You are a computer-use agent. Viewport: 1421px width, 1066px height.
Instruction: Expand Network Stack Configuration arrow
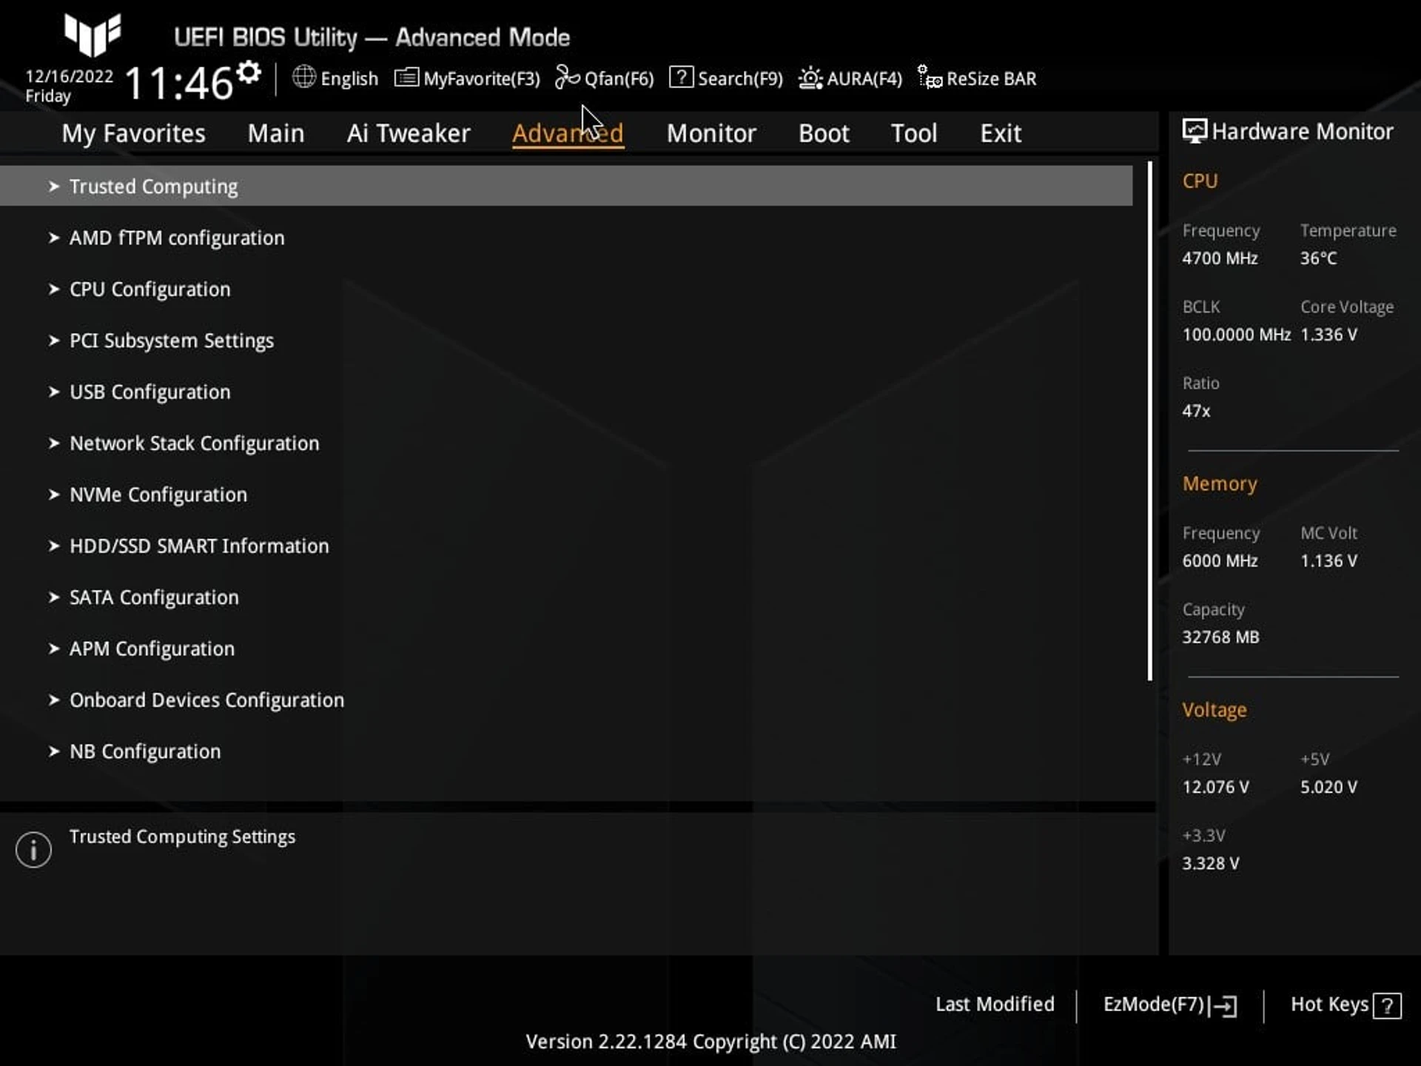pyautogui.click(x=53, y=443)
